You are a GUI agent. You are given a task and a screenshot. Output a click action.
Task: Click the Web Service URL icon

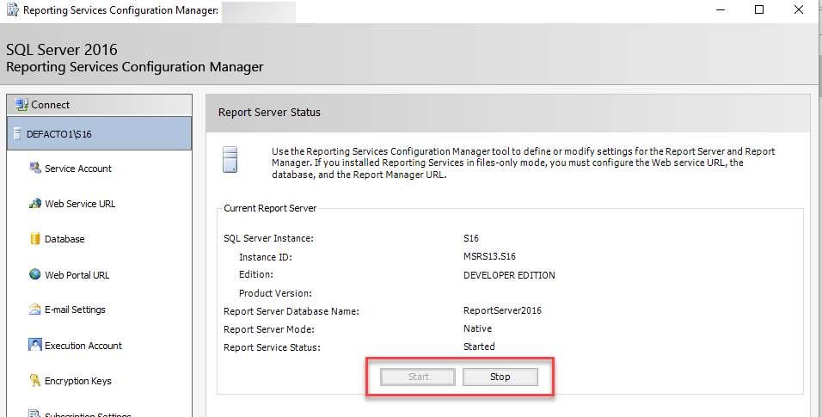(35, 204)
